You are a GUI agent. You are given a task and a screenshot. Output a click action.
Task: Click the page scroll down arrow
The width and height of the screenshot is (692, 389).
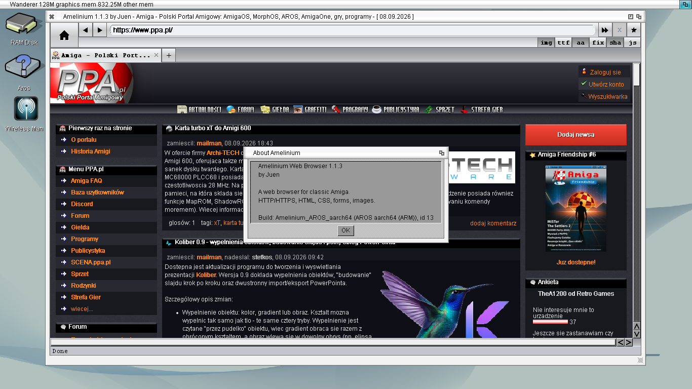(x=637, y=334)
